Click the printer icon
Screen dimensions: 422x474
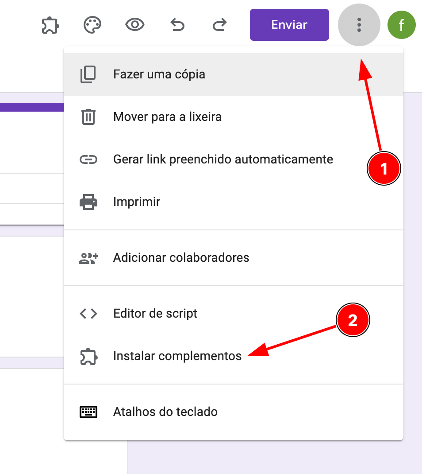pos(88,202)
